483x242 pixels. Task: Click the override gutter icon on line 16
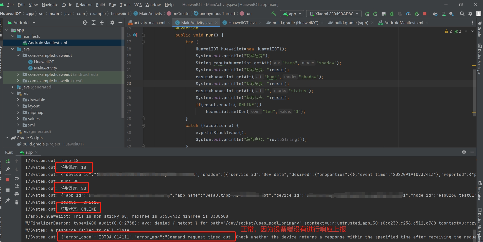tap(135, 35)
